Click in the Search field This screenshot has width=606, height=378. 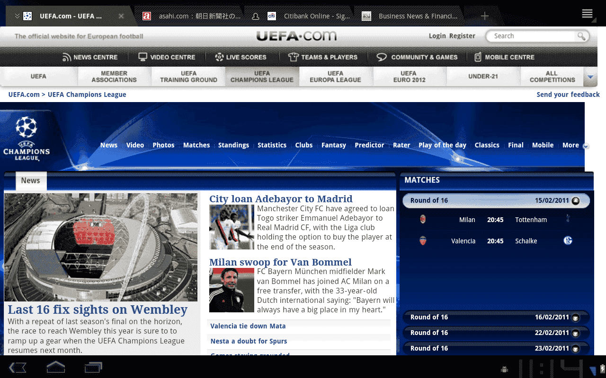click(x=531, y=36)
